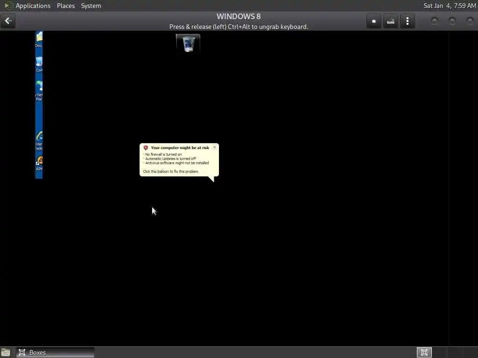478x358 pixels.
Task: Close the security warning balloon
Action: [215, 147]
